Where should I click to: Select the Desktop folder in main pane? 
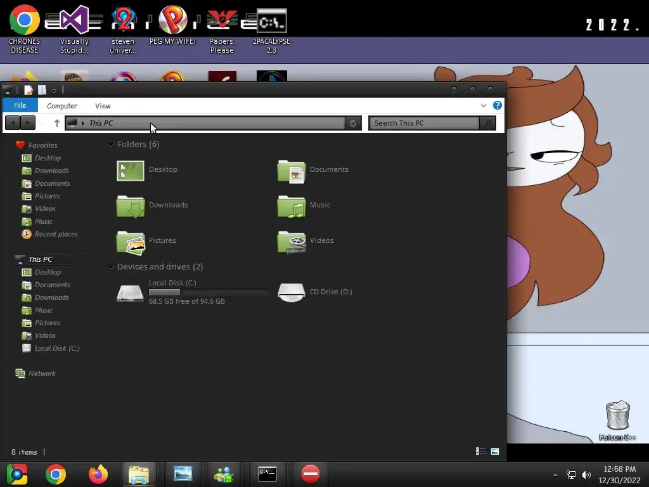(147, 170)
